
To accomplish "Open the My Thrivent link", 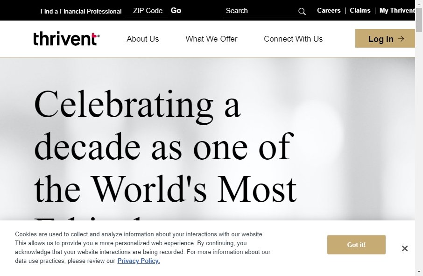I will click(x=397, y=11).
